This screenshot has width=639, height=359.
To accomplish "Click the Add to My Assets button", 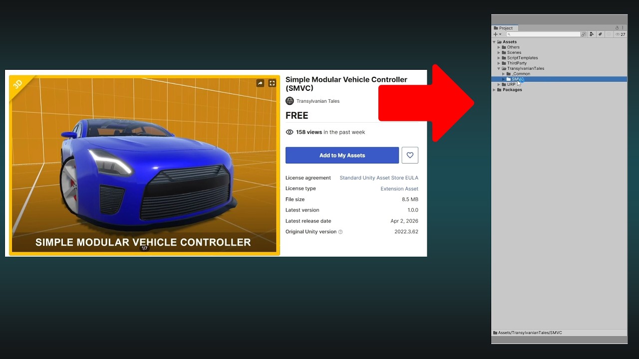I will [x=342, y=155].
